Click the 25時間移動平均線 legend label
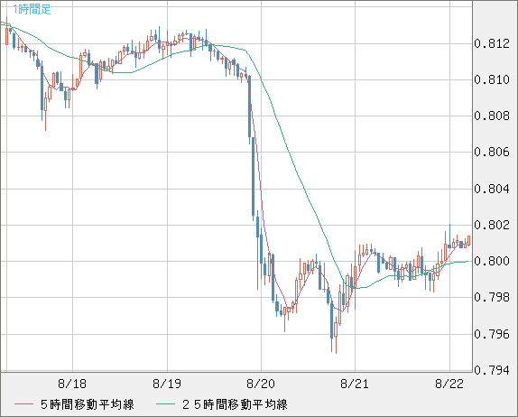 tap(235, 404)
